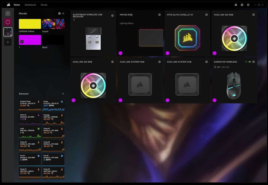268x185 pixels.
Task: Click the 42.00 °C value on Temp #2 NVIDIA
Action: tap(25, 146)
